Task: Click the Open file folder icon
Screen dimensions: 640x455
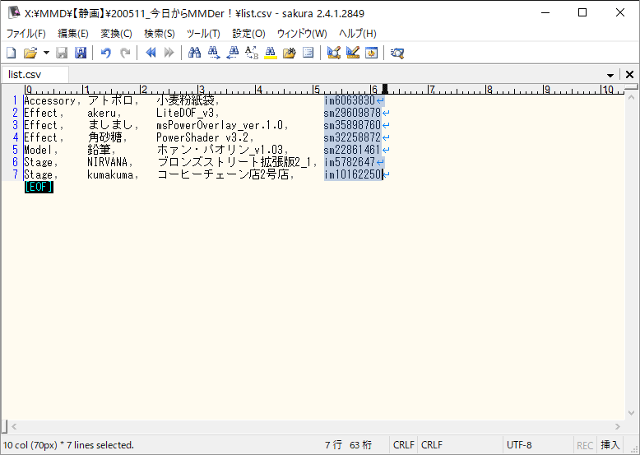Action: point(30,53)
